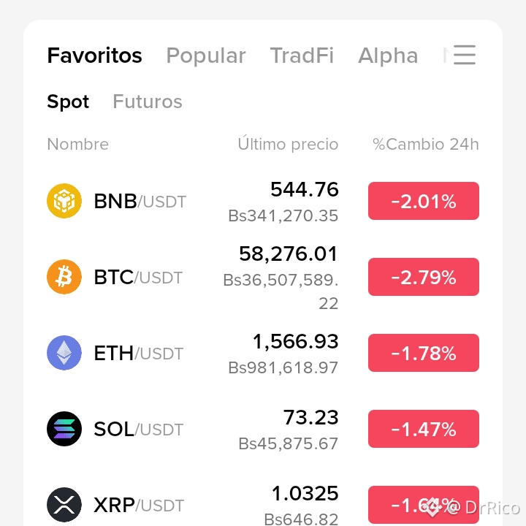Toggle the ETH -1.78% change badge

423,353
